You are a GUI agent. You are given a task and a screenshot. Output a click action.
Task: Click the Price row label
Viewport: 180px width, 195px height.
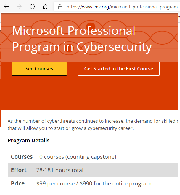pyautogui.click(x=18, y=183)
